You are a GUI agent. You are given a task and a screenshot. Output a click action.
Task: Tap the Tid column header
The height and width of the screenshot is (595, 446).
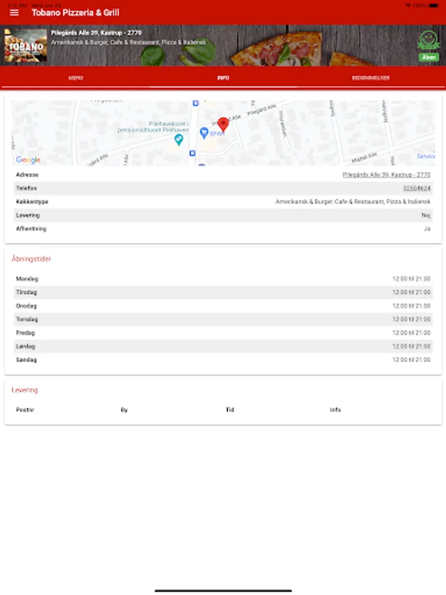[230, 410]
